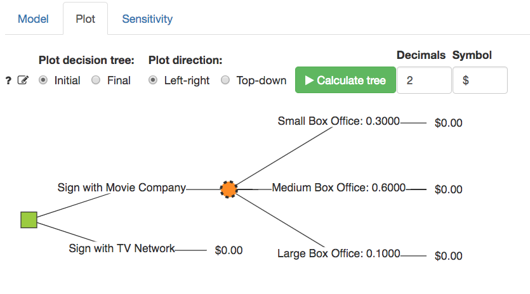530x294 pixels.
Task: Click the Symbol input field
Action: pyautogui.click(x=480, y=80)
